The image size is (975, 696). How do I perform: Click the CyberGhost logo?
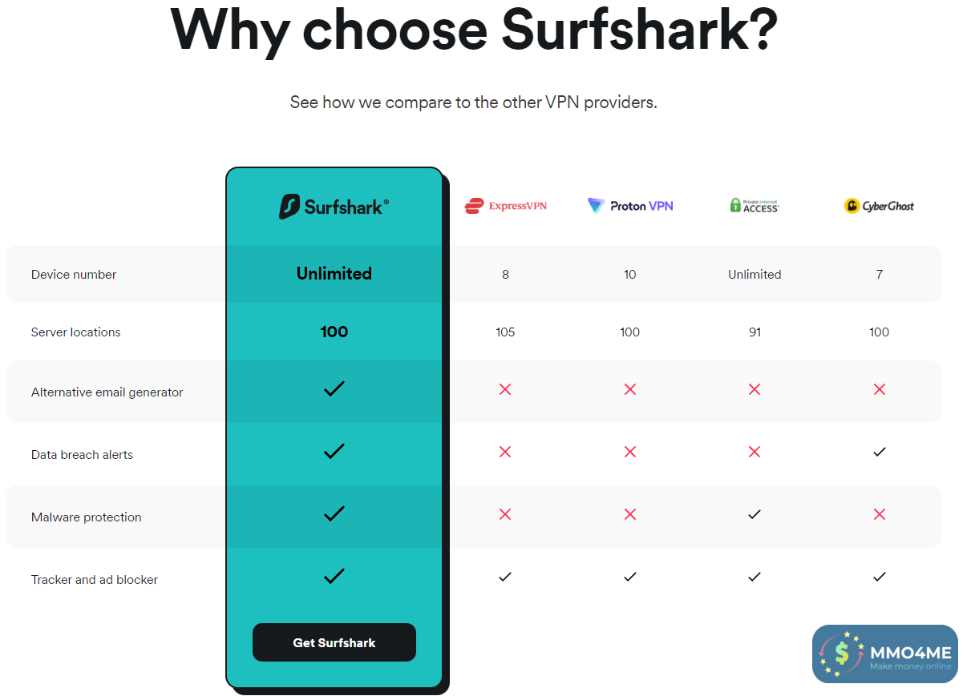pos(879,206)
